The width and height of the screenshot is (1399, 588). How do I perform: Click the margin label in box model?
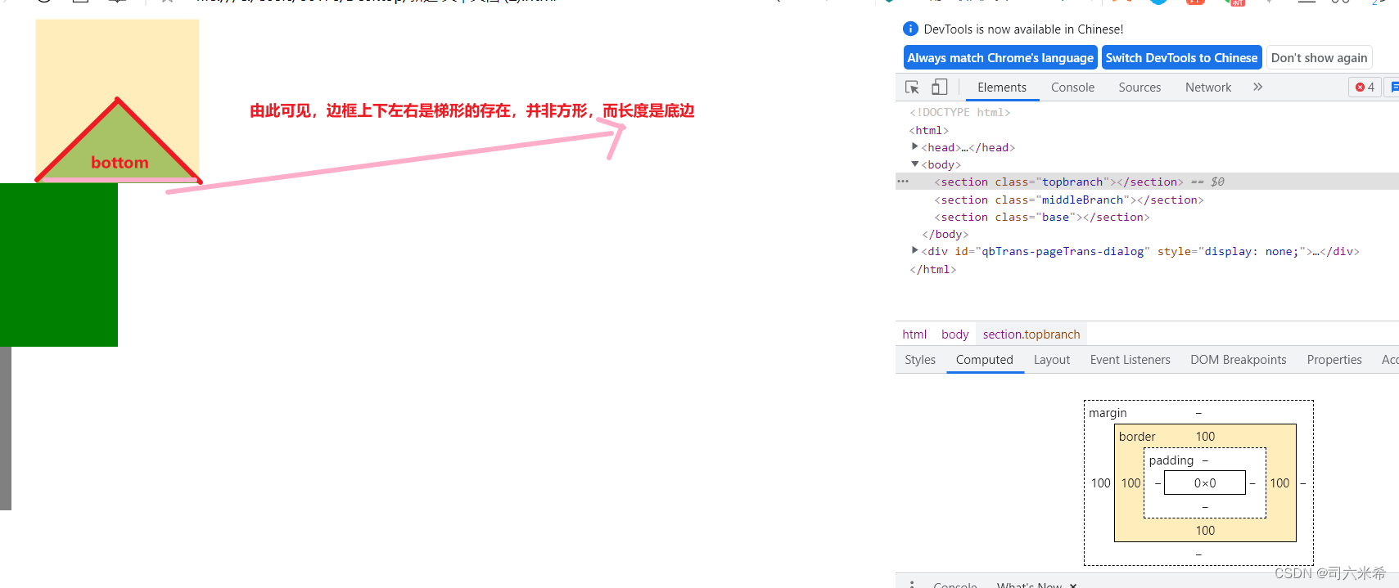pyautogui.click(x=1108, y=413)
